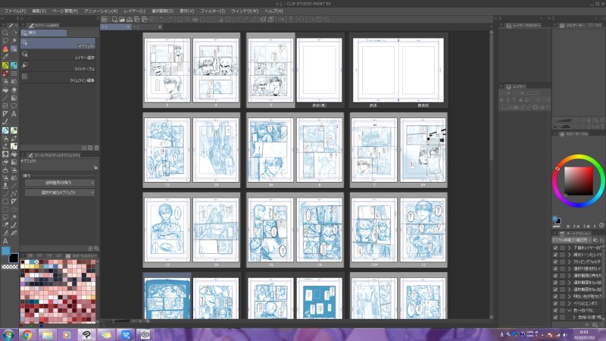Image resolution: width=606 pixels, height=341 pixels.
Task: Select the straight Line figure tool
Action: click(x=5, y=98)
